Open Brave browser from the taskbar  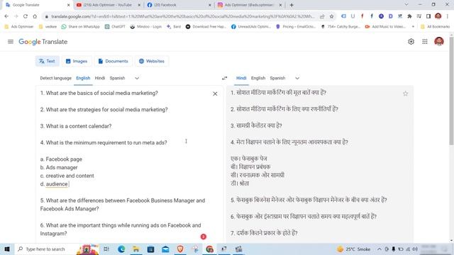(180, 249)
